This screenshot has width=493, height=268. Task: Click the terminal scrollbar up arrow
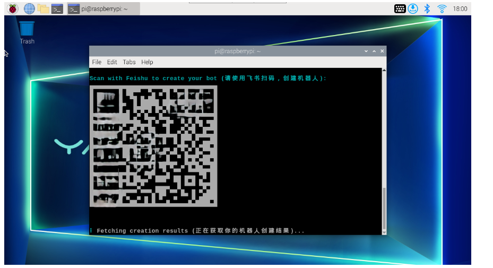pos(384,70)
